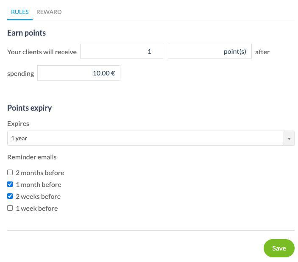Click the "spending" label text
This screenshot has width=298, height=262.
(x=20, y=73)
